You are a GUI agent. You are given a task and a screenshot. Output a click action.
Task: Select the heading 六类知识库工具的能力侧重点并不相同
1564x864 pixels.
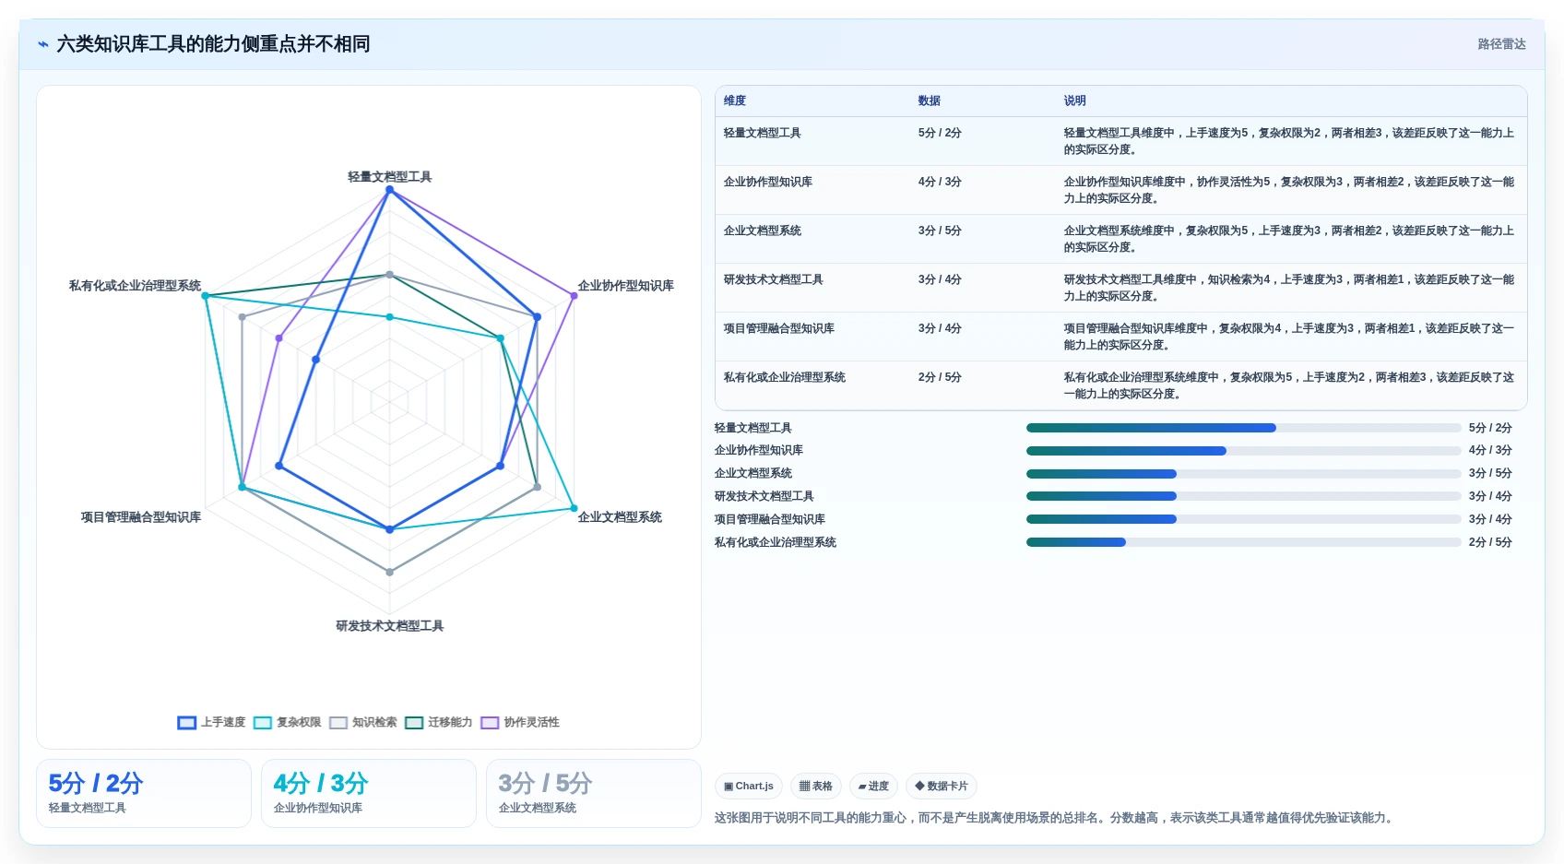tap(213, 44)
